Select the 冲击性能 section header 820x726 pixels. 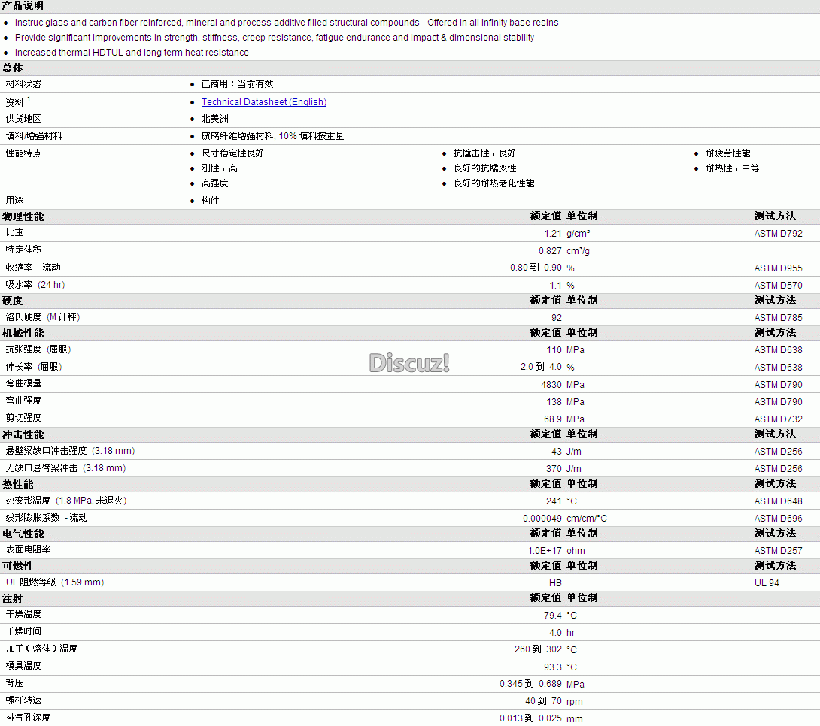(x=23, y=434)
